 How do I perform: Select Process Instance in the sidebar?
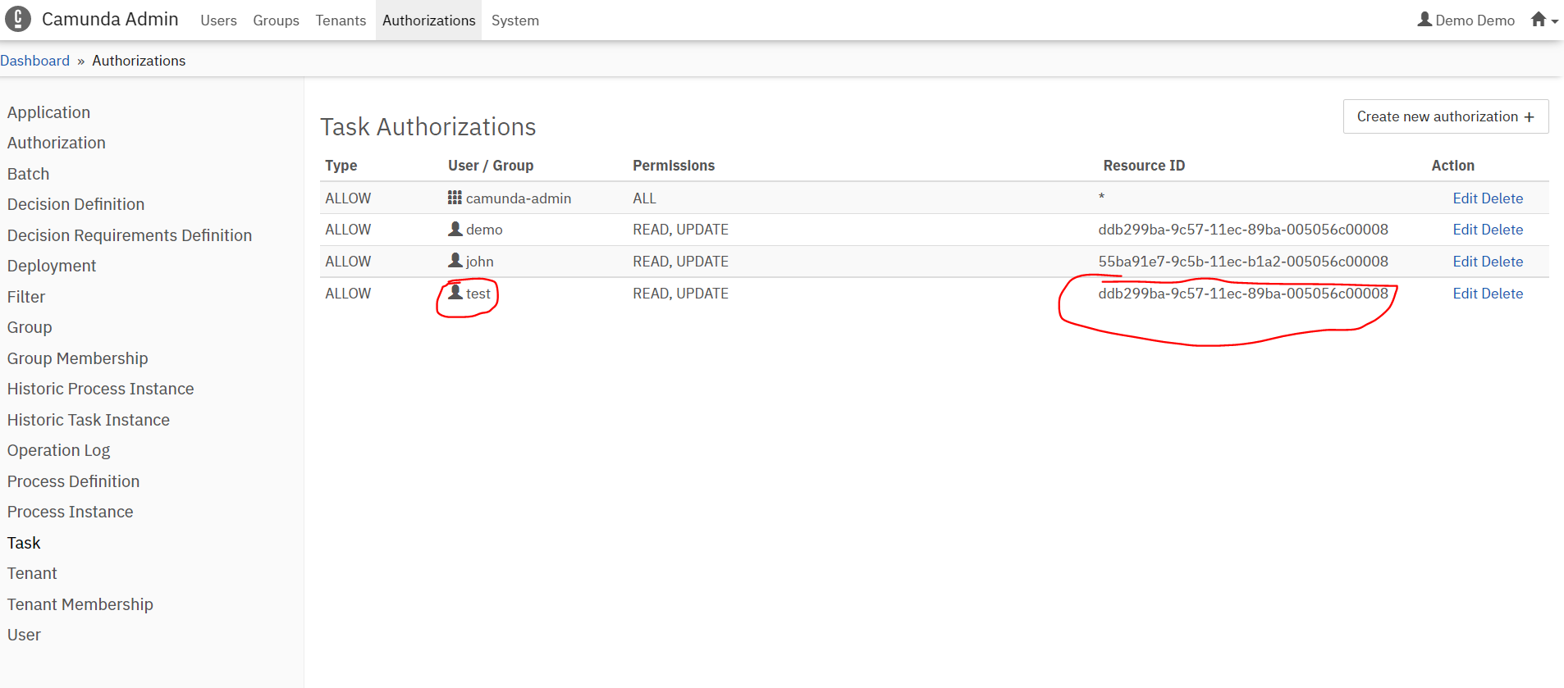(x=71, y=512)
